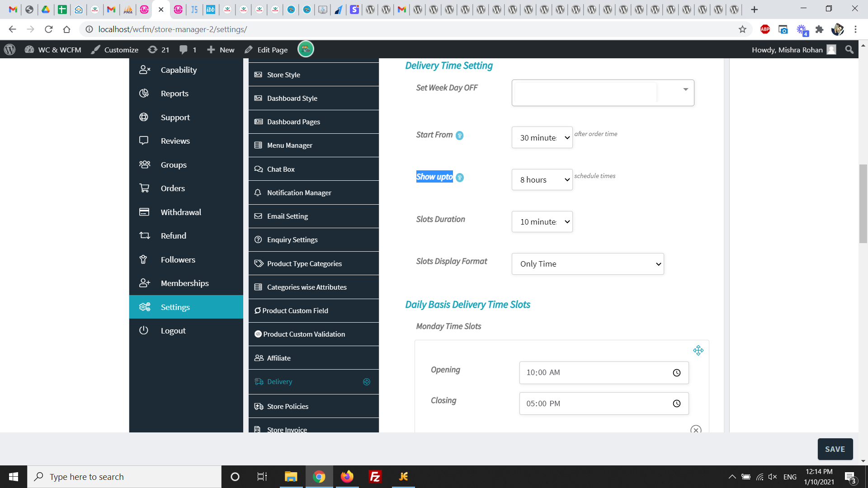Open the Slots Display Format dropdown
This screenshot has width=868, height=488.
pyautogui.click(x=588, y=264)
